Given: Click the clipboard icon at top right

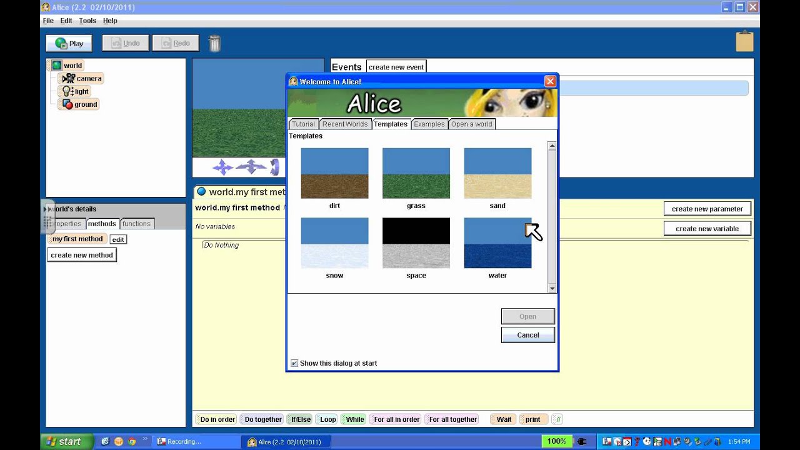Looking at the screenshot, I should (744, 41).
